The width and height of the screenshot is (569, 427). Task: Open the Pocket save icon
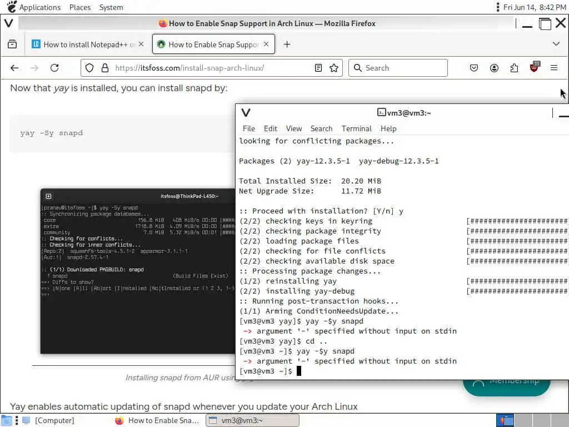474,68
